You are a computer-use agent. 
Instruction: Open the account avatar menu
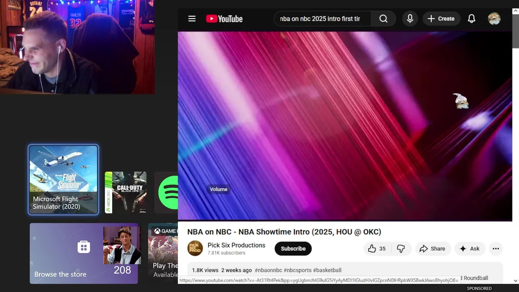coord(494,19)
